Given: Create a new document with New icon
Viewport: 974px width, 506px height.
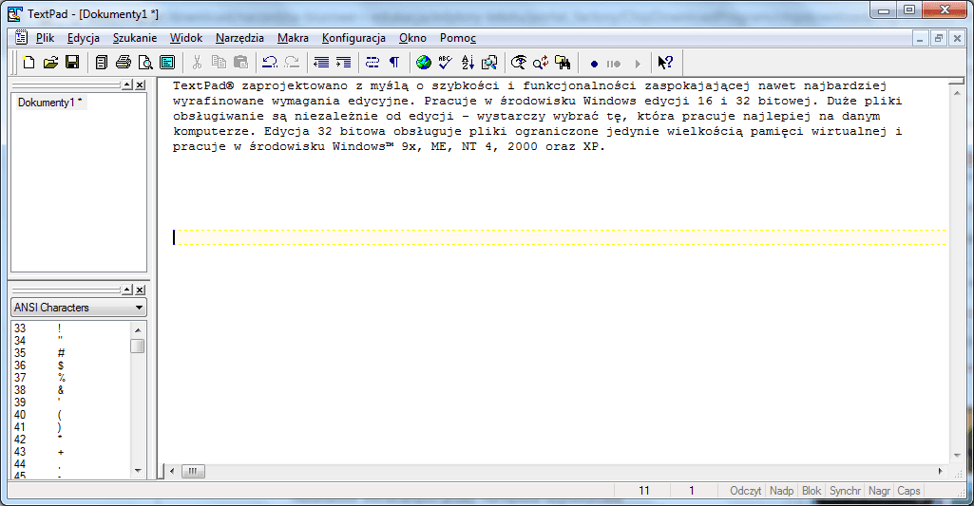Looking at the screenshot, I should tap(29, 62).
